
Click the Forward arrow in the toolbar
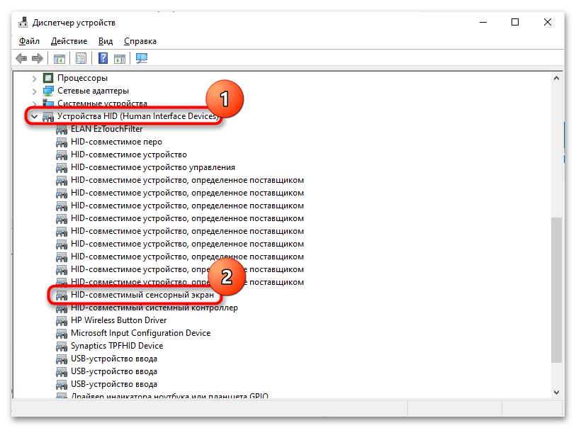pyautogui.click(x=38, y=58)
